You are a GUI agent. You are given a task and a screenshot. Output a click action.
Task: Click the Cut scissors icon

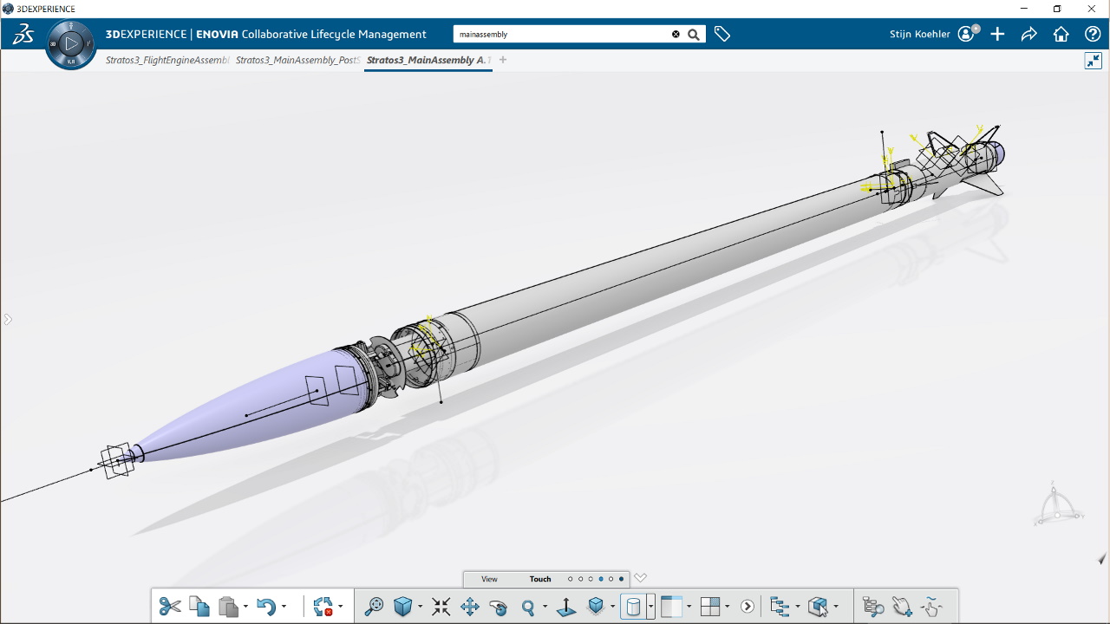pyautogui.click(x=170, y=607)
